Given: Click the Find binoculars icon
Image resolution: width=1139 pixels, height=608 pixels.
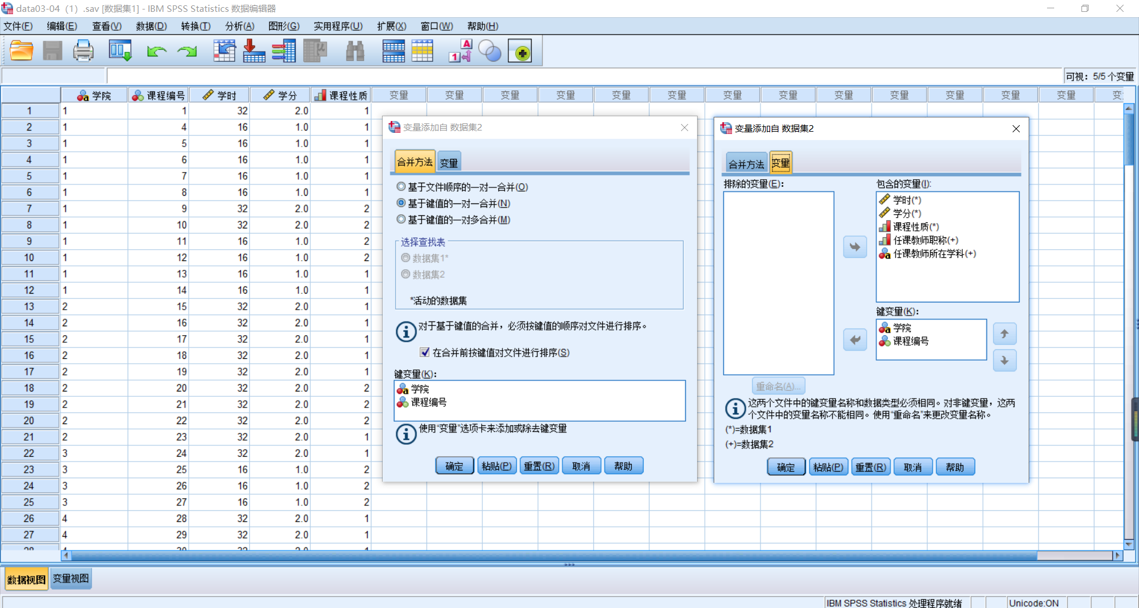Looking at the screenshot, I should click(355, 51).
